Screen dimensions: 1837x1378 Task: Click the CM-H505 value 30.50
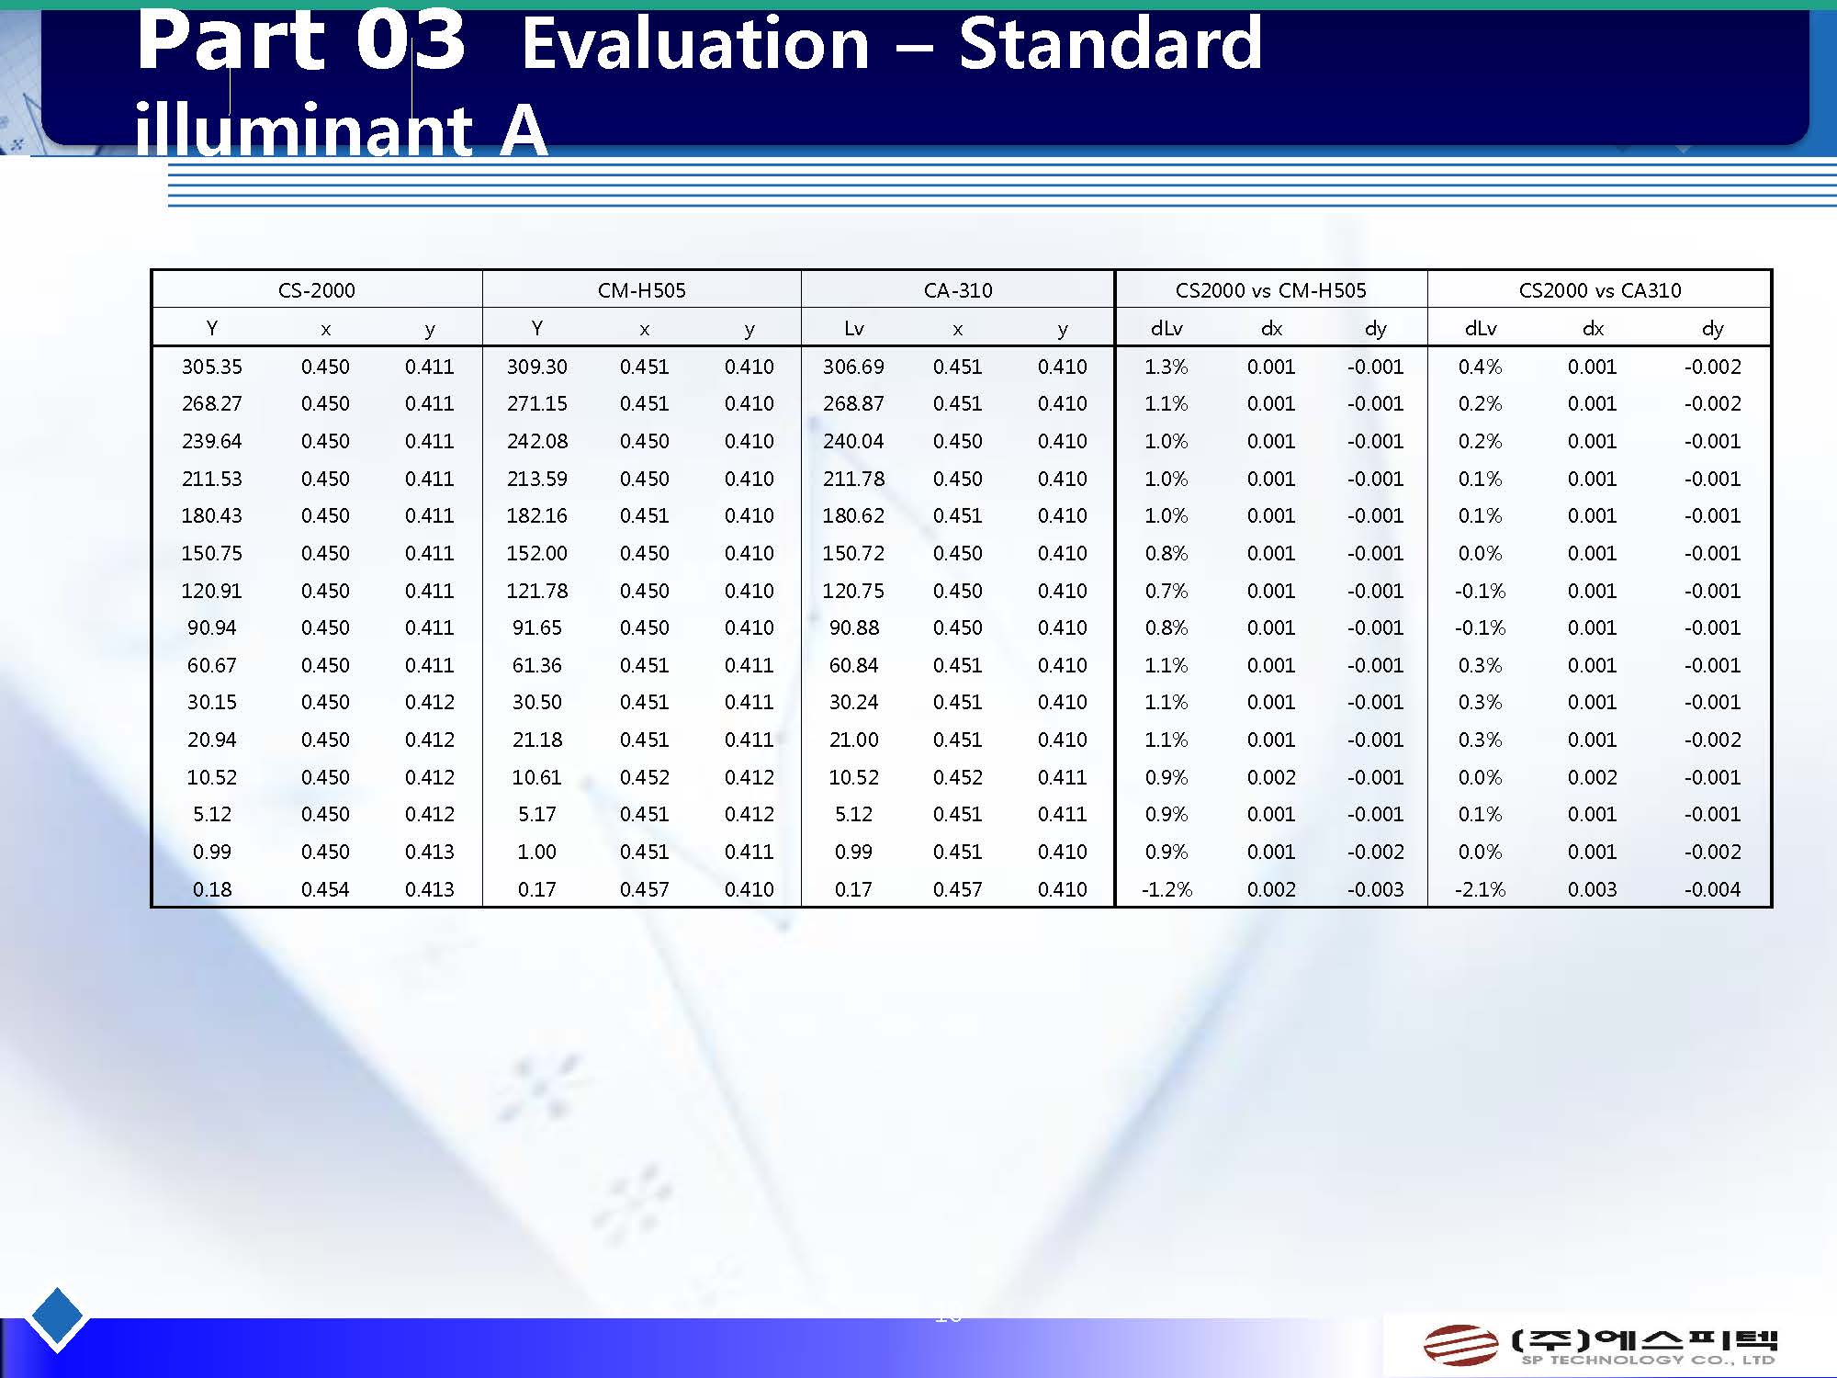[x=537, y=702]
